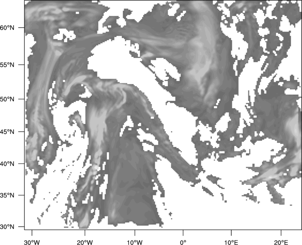This screenshot has height=245, width=302.
Task: Click the 60°N latitude label
Action: point(7,28)
